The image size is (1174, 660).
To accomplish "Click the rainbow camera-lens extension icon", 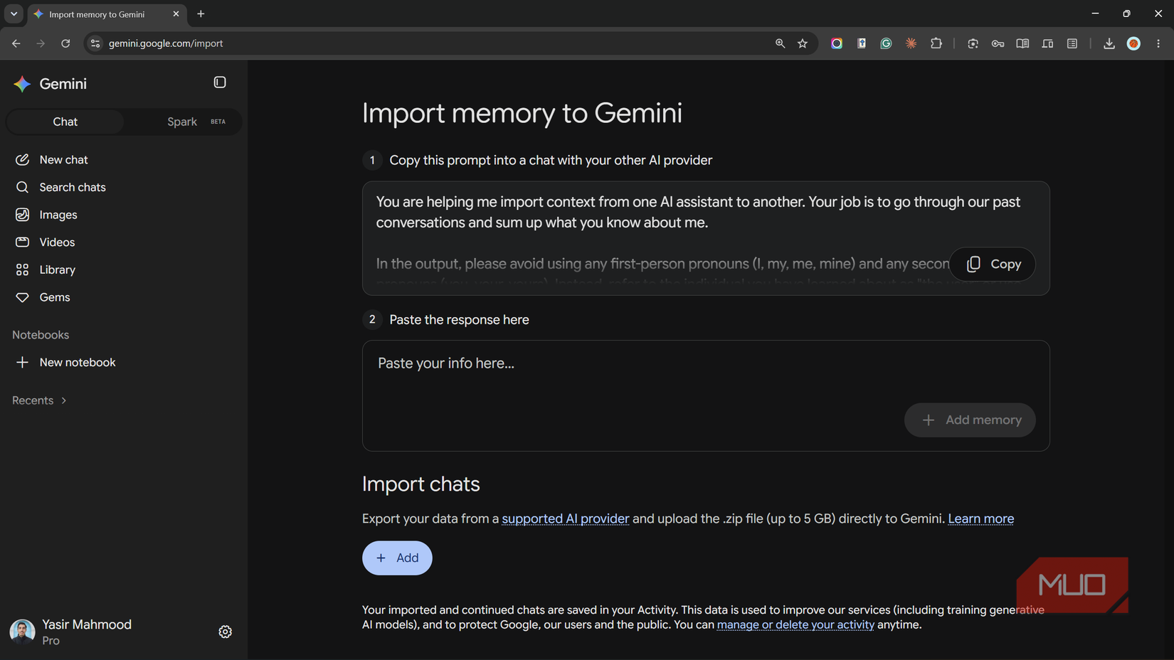I will 837,43.
